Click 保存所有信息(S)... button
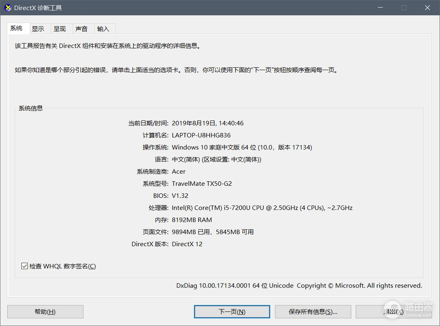 313,311
